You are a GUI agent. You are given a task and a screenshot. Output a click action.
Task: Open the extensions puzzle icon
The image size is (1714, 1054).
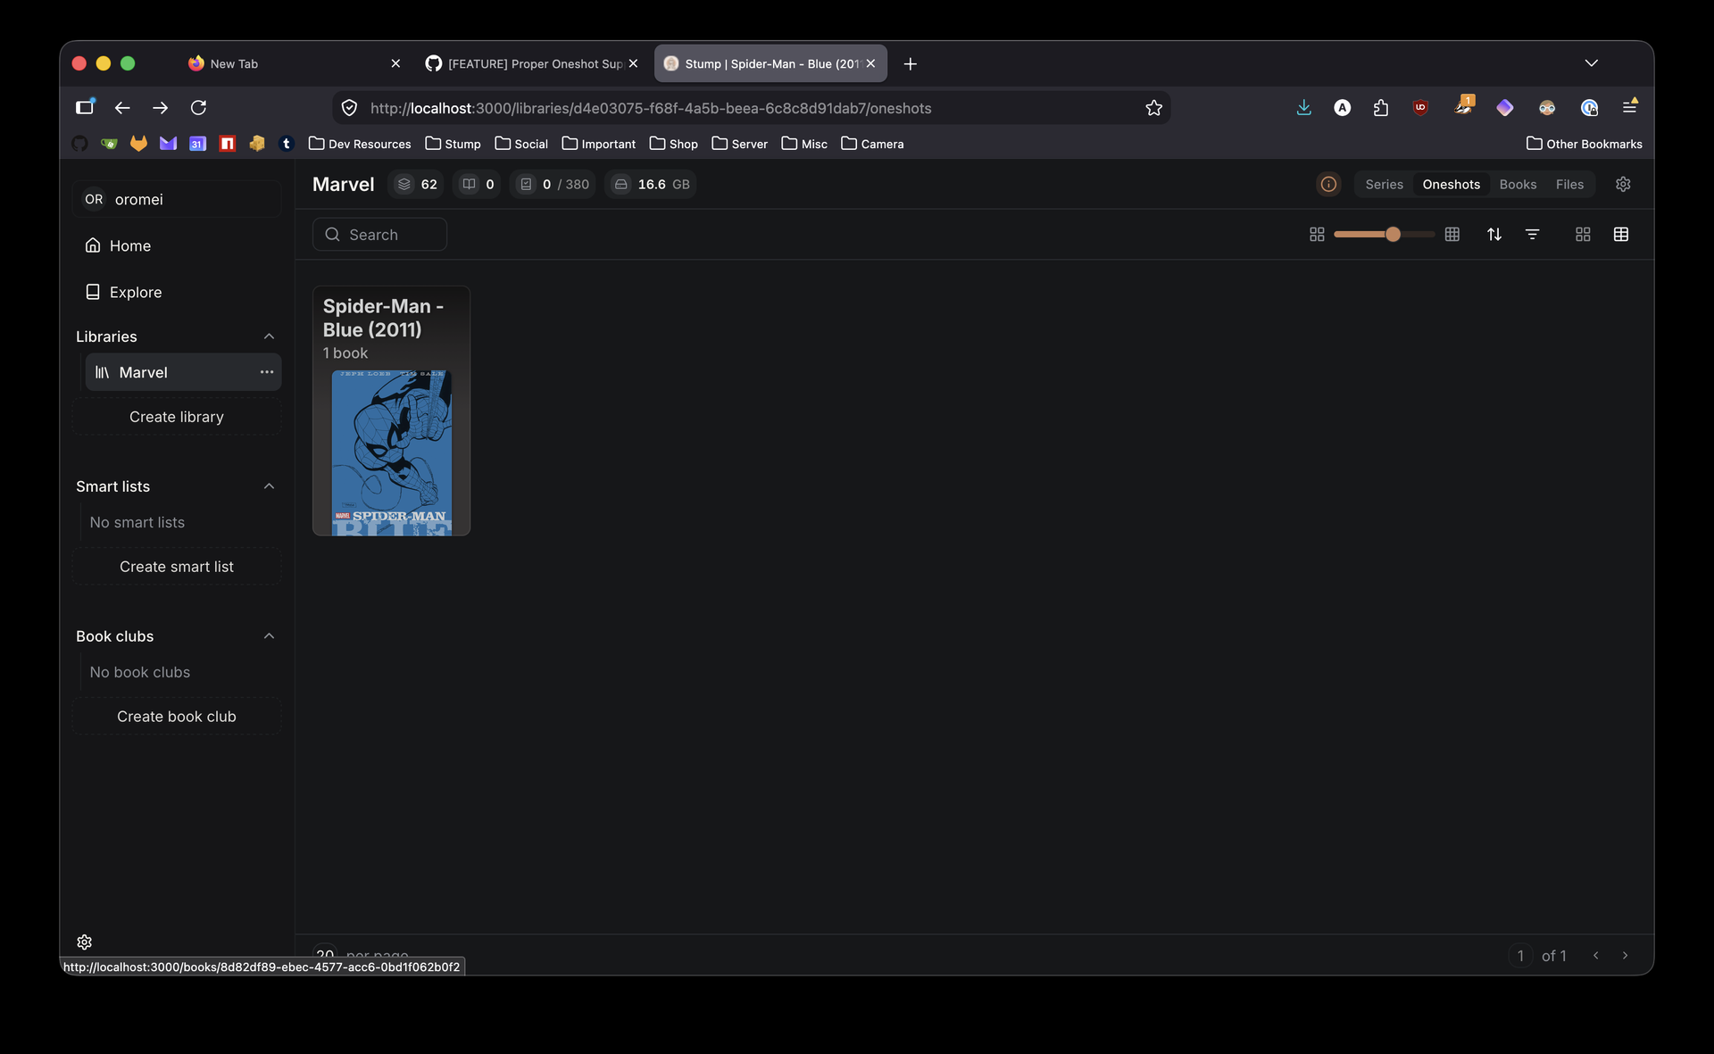(x=1381, y=108)
